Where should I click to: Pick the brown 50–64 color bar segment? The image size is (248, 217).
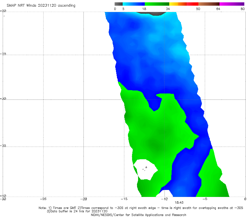point(209,4)
